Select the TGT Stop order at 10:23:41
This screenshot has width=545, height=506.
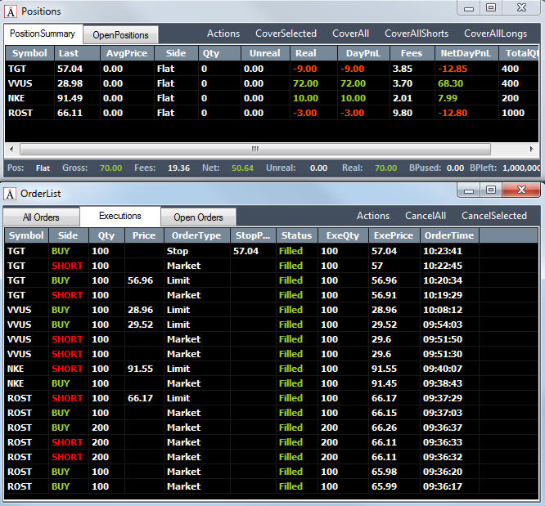(272, 251)
